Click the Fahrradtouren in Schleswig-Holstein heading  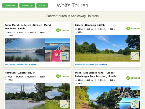coord(73,16)
